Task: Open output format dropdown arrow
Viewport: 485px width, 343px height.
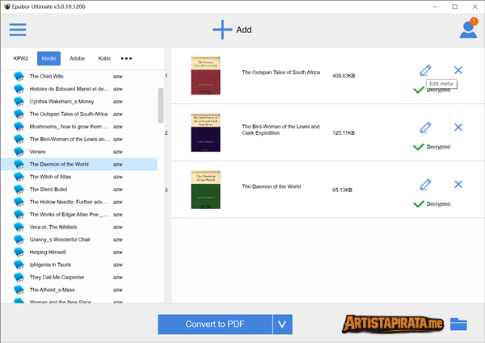Action: pyautogui.click(x=282, y=324)
